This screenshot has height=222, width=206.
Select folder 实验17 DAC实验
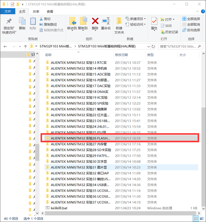(121, 86)
